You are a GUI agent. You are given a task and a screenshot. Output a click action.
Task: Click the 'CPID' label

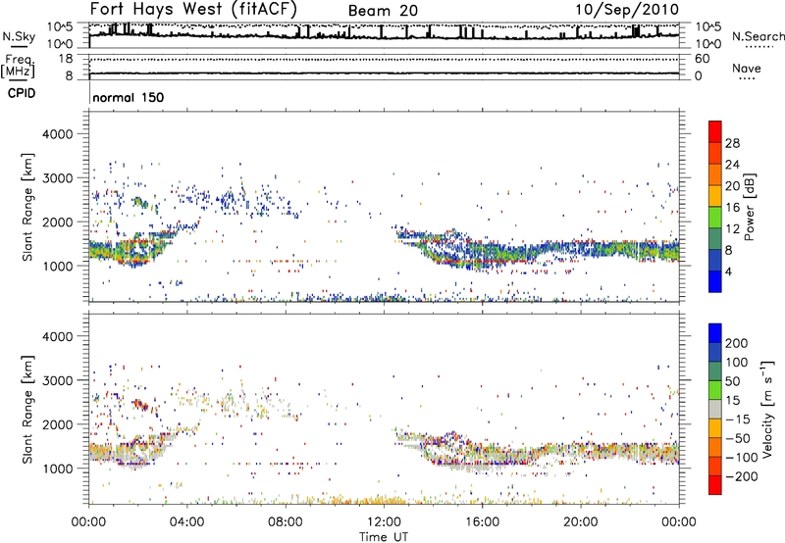click(x=22, y=93)
